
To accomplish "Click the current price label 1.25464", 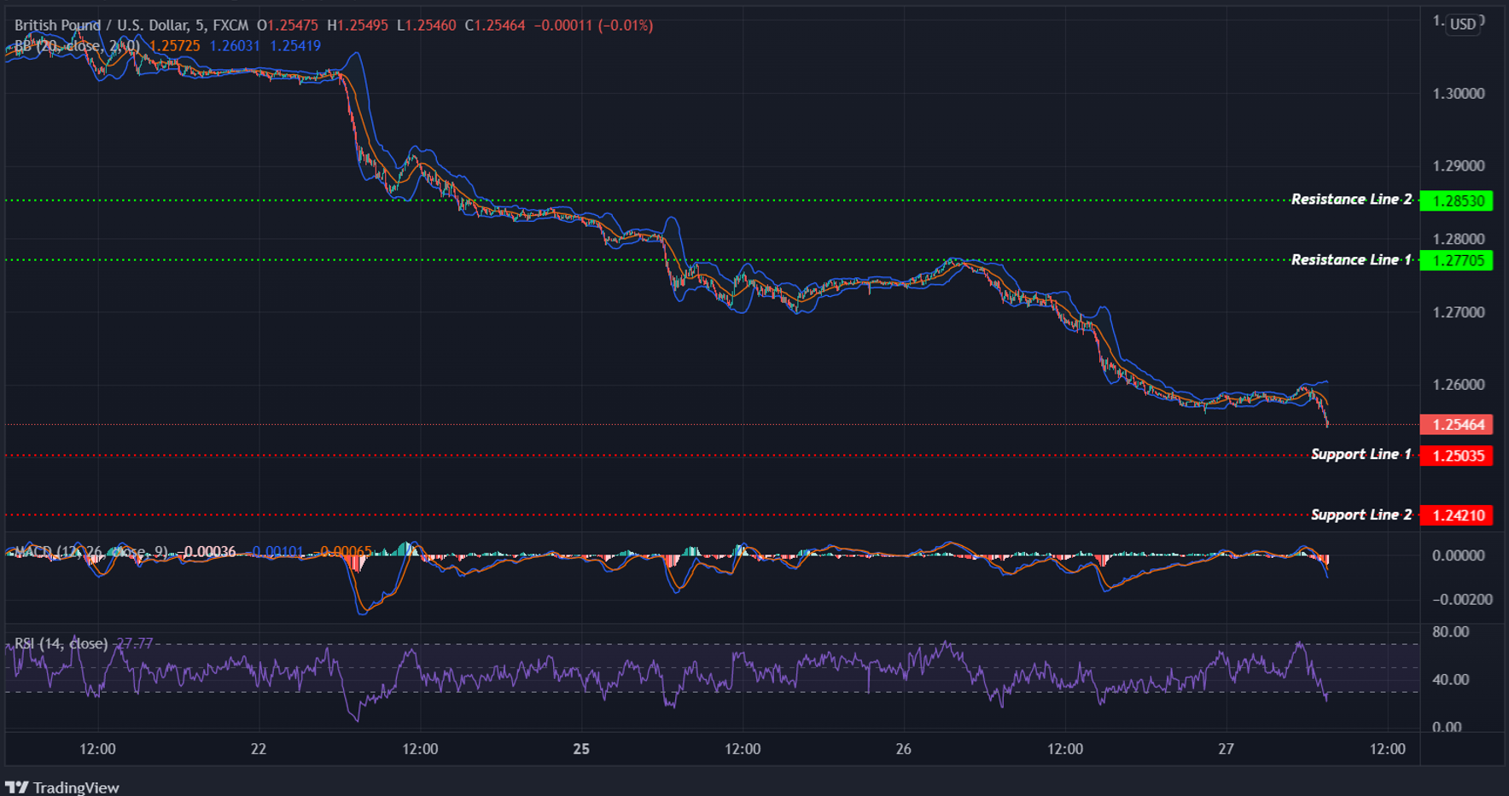I will [1457, 424].
